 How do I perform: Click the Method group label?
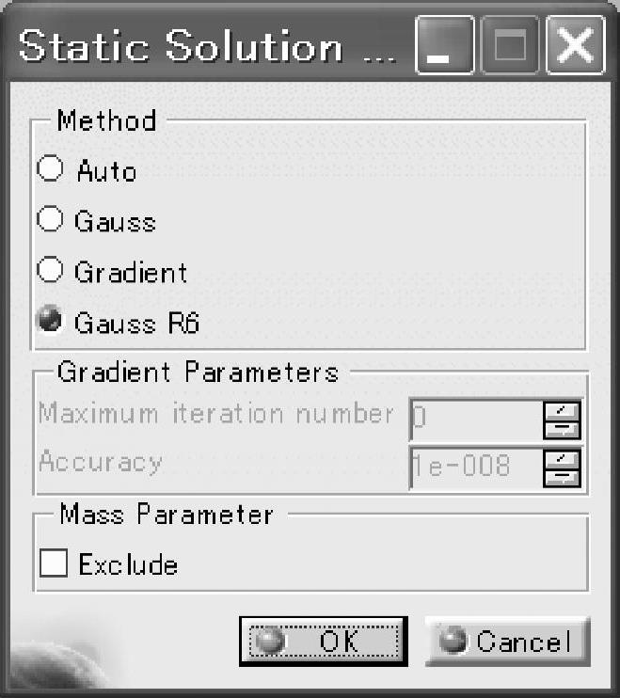pos(106,120)
